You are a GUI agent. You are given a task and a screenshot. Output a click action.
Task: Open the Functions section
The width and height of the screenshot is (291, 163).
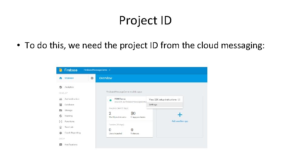69,121
